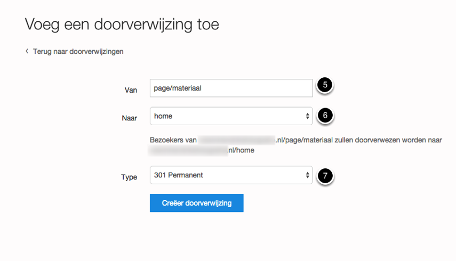Image resolution: width=456 pixels, height=261 pixels.
Task: Click the Voeg een doorverwijzing toe heading
Action: coord(122,25)
